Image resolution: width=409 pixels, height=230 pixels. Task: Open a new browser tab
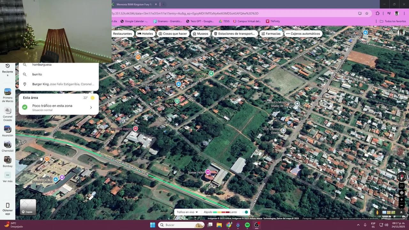point(164,4)
